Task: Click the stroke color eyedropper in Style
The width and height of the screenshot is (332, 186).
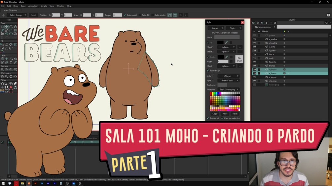Action: coord(227,57)
